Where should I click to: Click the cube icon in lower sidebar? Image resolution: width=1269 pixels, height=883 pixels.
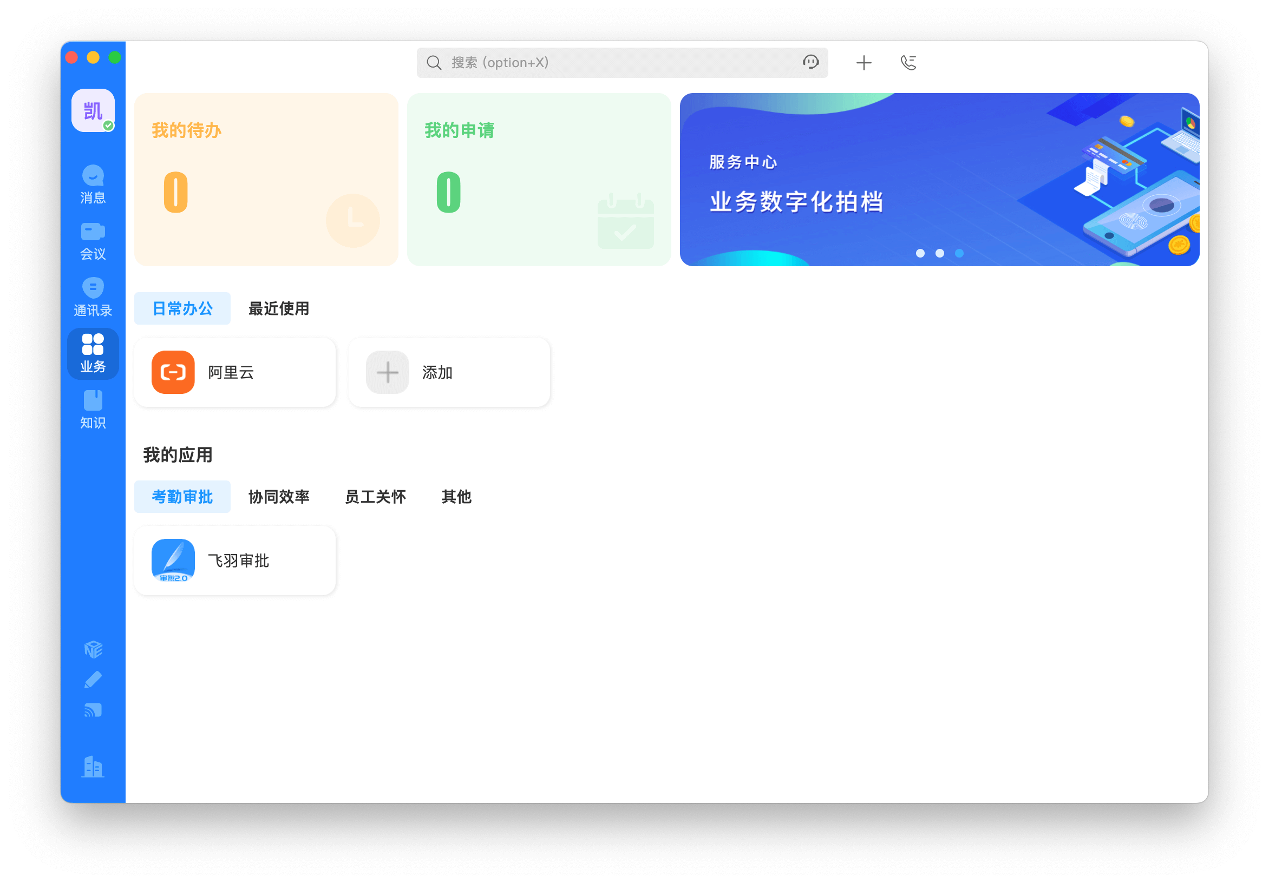(x=93, y=649)
